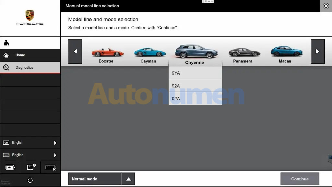Close the manual model line selection dialog

[326, 6]
